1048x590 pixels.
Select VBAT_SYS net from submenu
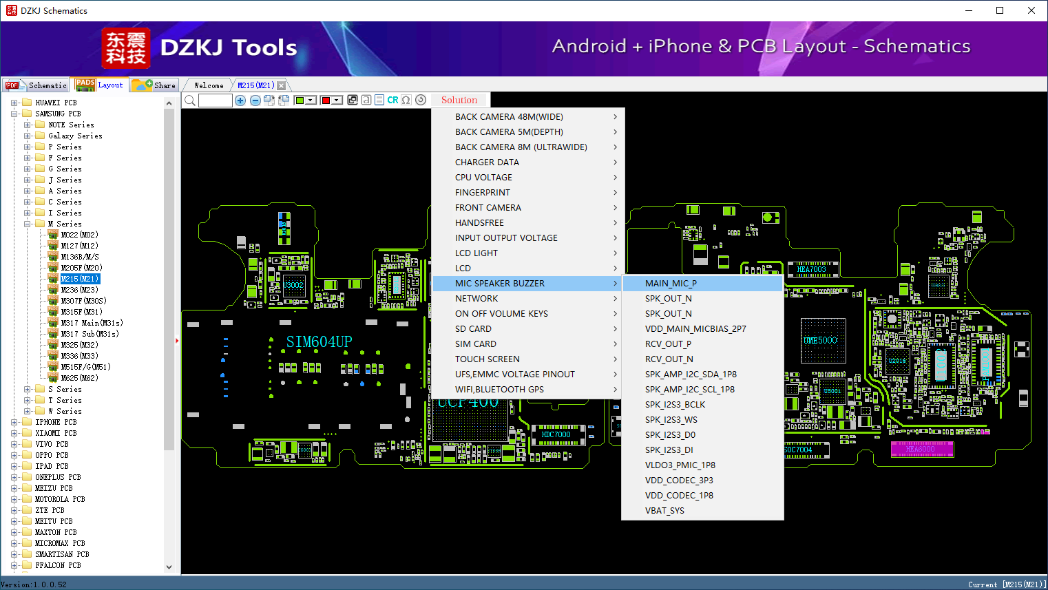click(702, 511)
